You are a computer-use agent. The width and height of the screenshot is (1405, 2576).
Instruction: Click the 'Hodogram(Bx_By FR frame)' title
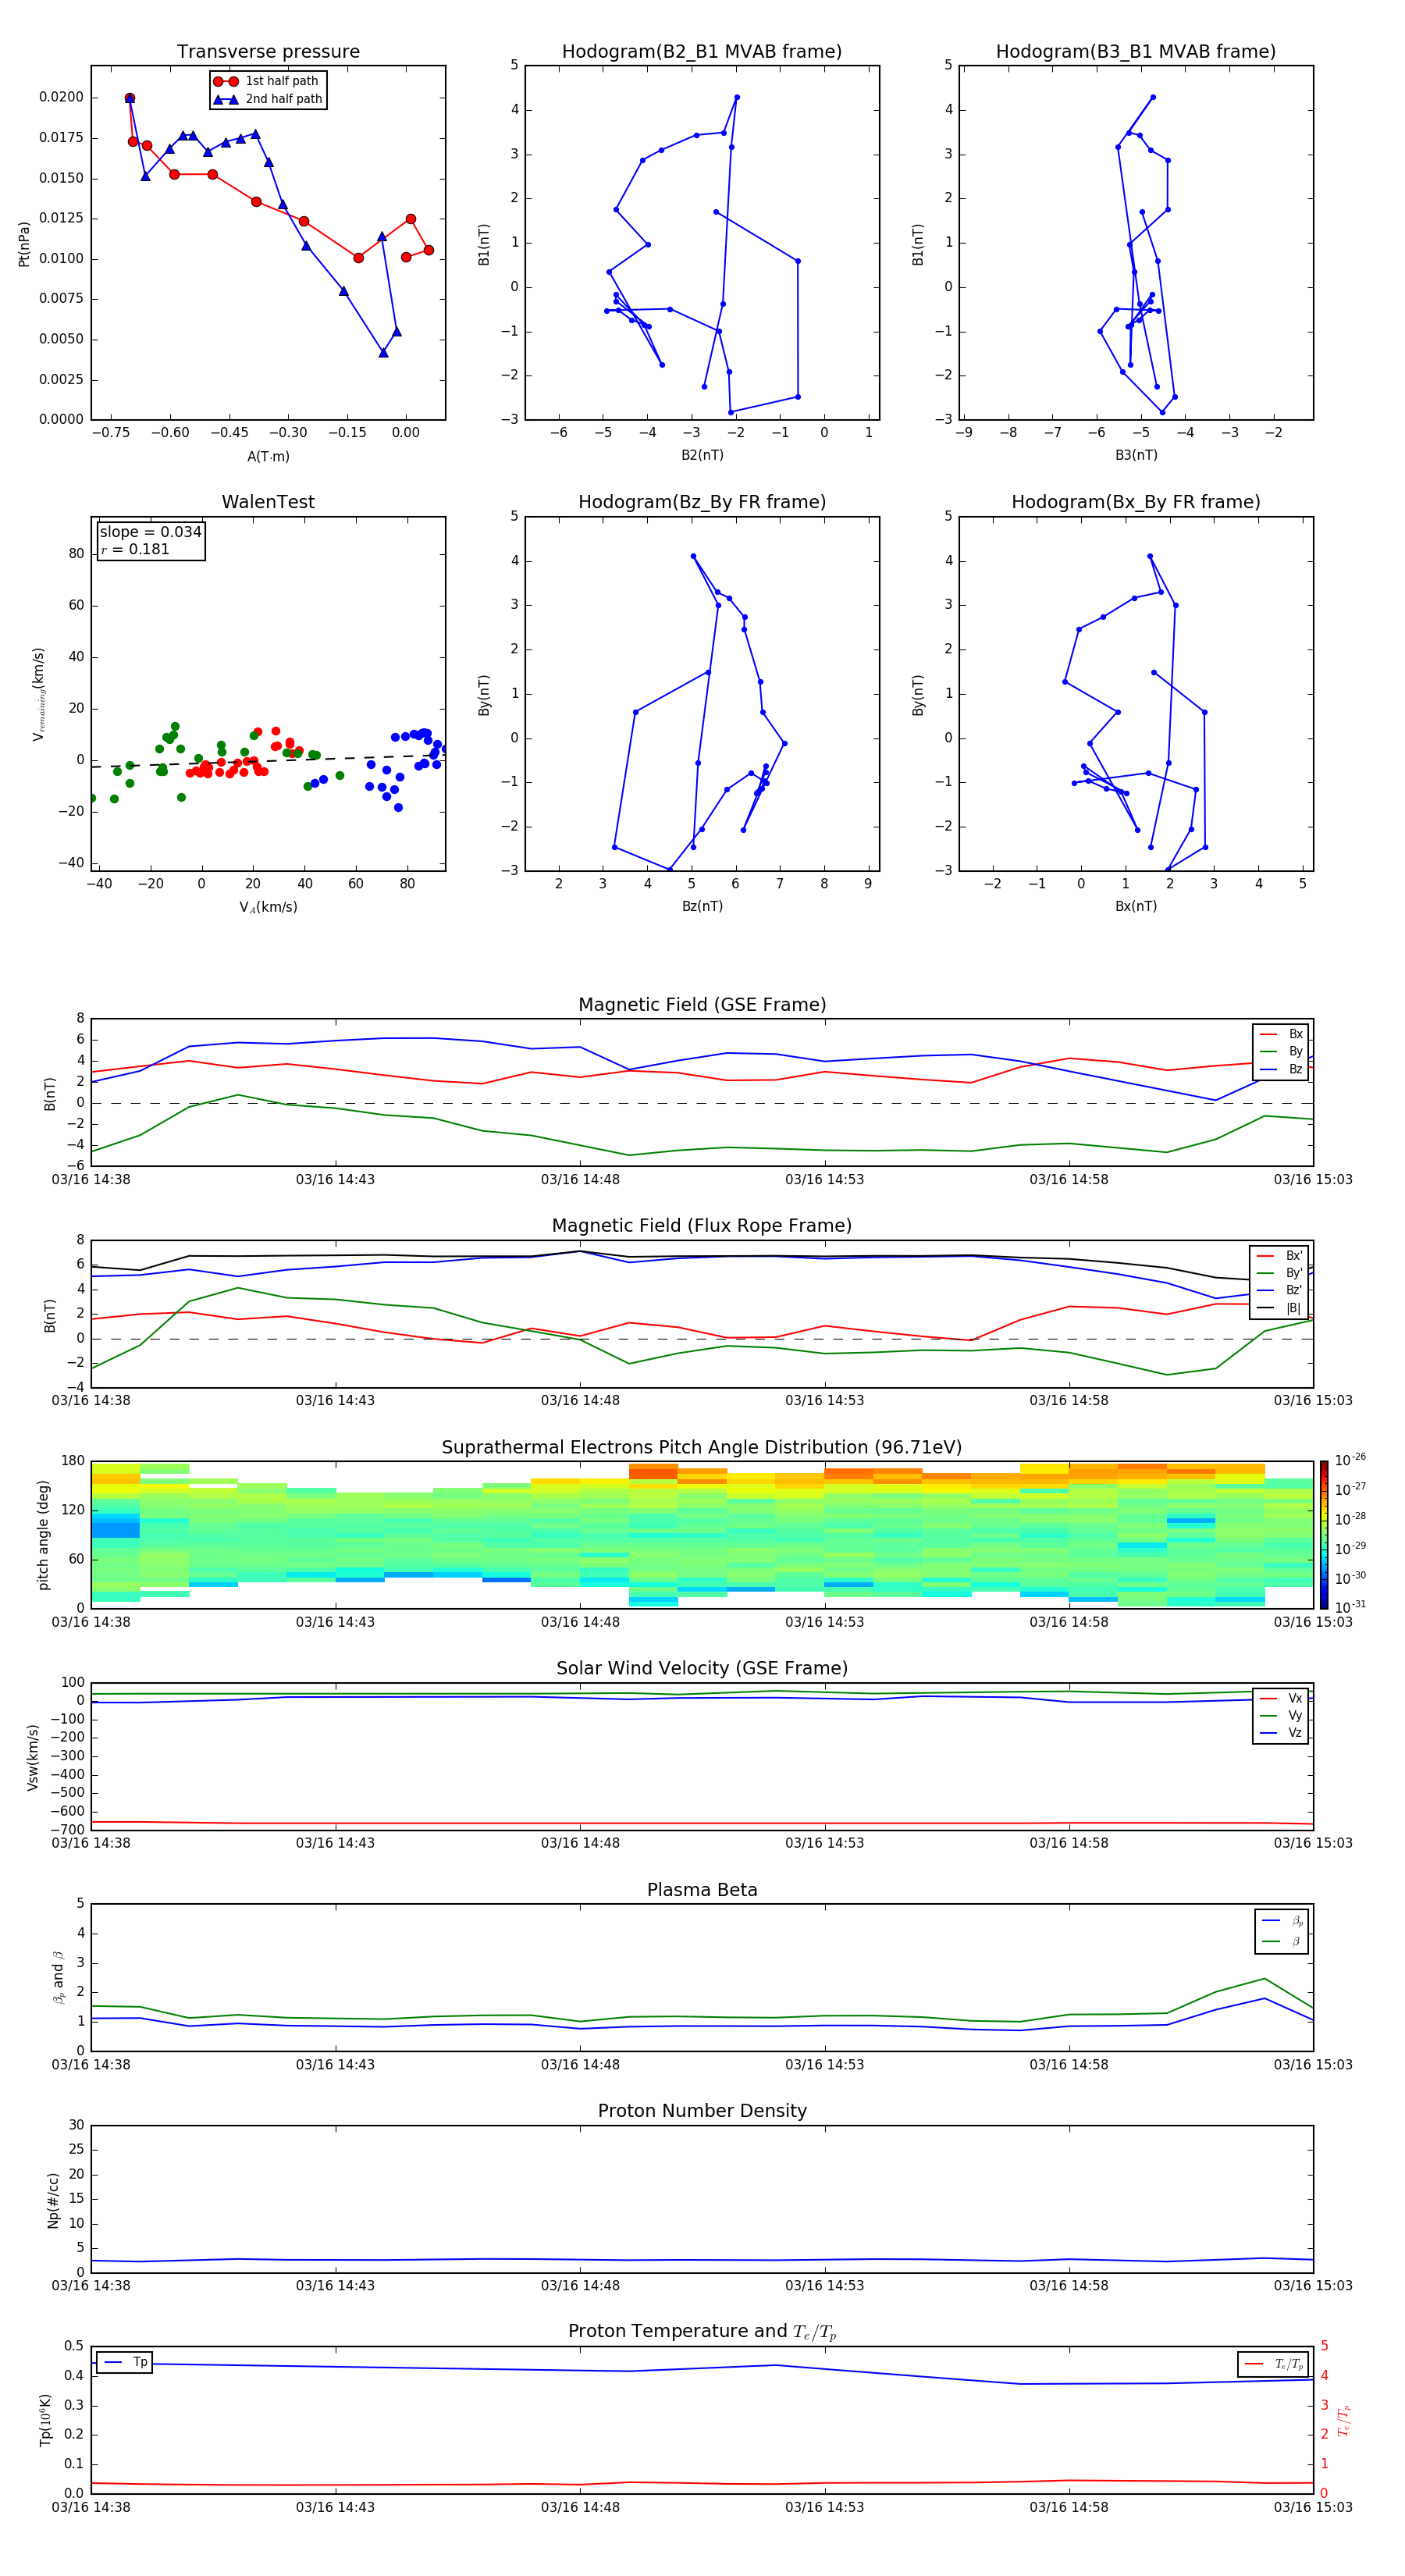tap(1136, 502)
